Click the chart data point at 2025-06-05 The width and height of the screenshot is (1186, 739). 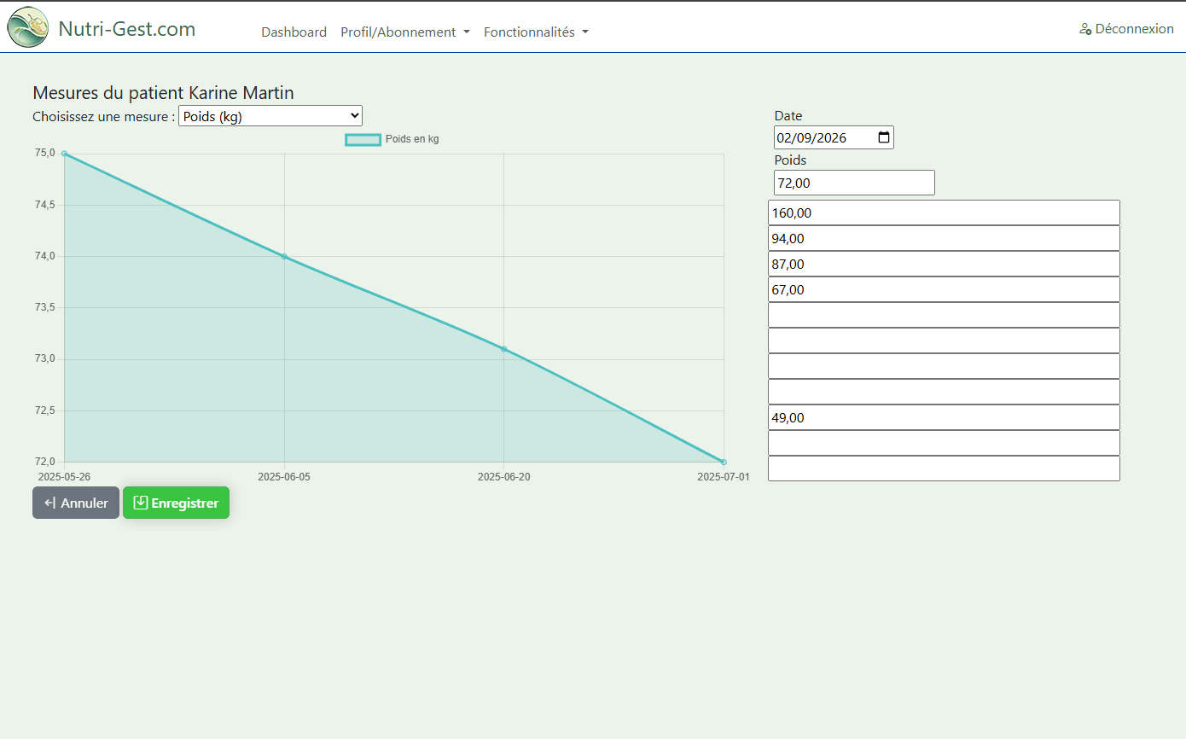pyautogui.click(x=284, y=256)
